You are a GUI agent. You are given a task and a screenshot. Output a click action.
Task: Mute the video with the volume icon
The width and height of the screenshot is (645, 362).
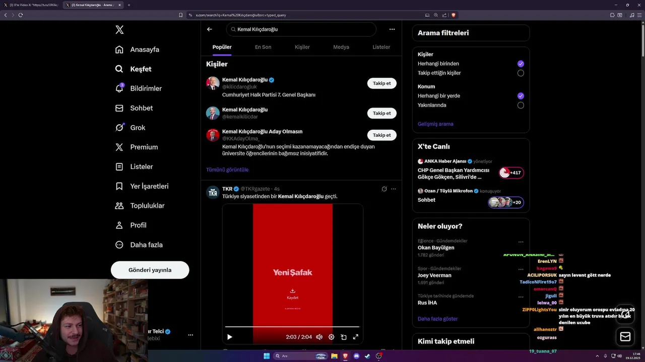[319, 337]
